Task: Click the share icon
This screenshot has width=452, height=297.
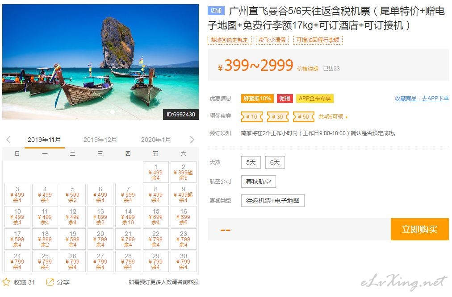Action: pos(50,282)
